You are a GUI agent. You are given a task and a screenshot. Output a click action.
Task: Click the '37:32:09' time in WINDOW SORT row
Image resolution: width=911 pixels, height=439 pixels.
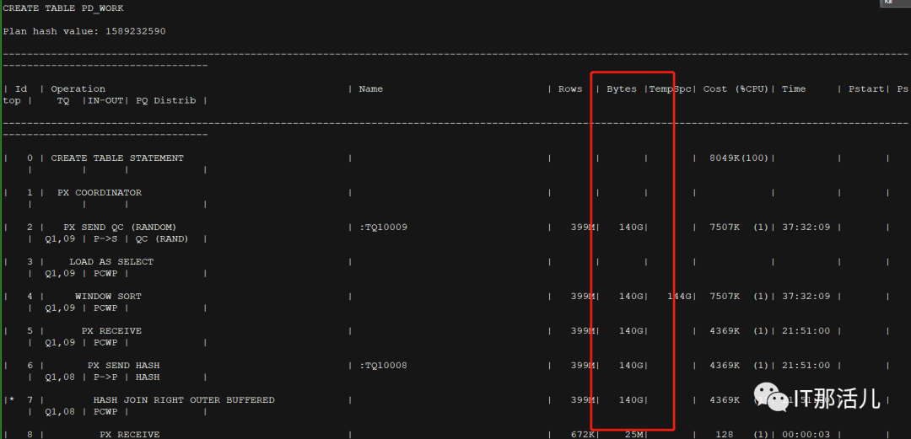point(806,296)
